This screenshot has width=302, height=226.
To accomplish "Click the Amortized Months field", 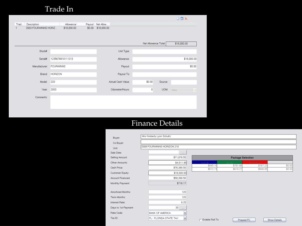I will pos(168,192).
